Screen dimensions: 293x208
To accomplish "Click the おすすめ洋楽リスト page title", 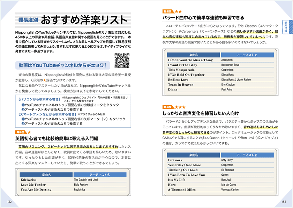I will [84, 20].
